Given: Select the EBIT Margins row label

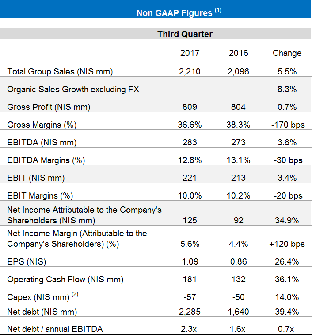Looking at the screenshot, I should (x=39, y=195).
